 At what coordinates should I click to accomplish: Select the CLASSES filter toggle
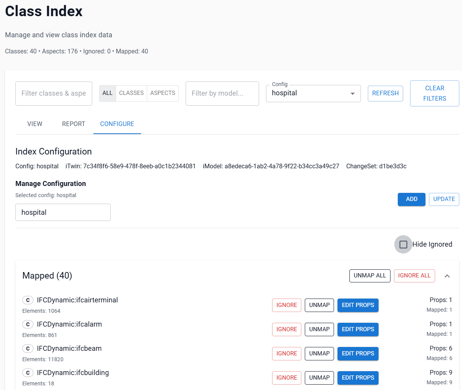click(x=131, y=93)
